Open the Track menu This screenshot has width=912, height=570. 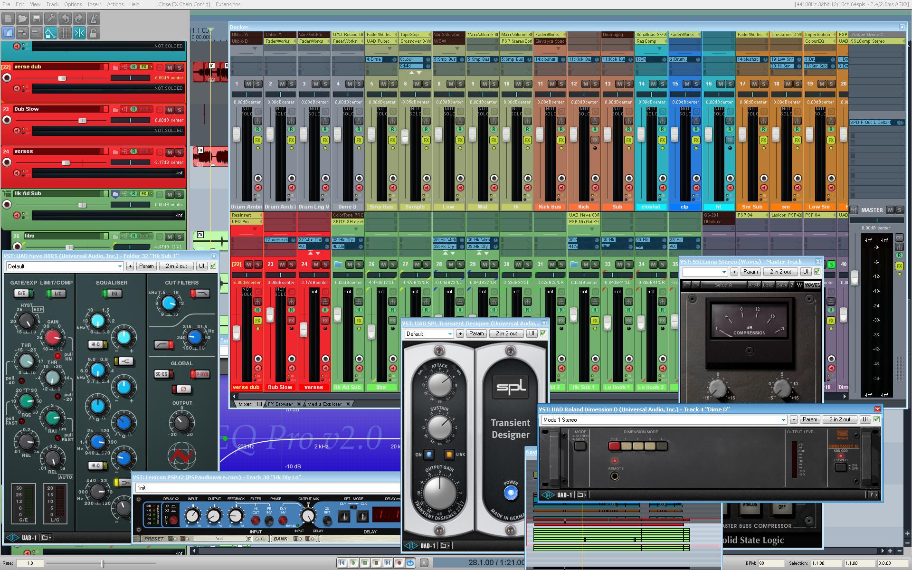(x=52, y=4)
